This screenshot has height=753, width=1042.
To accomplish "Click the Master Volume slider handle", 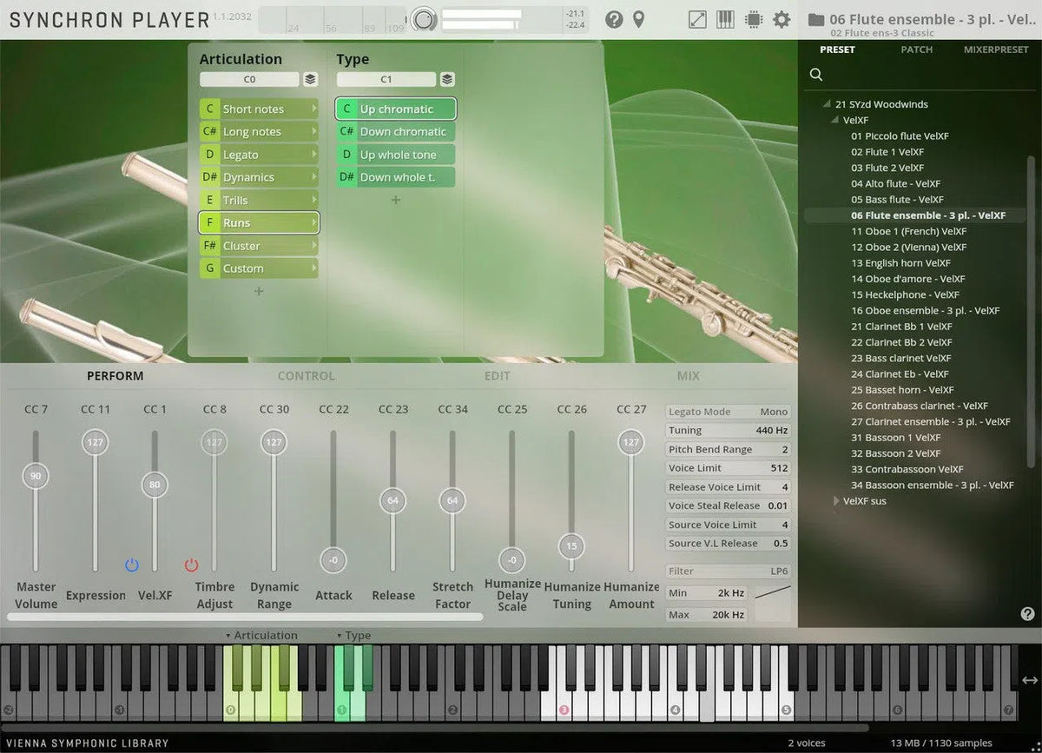I will [x=36, y=476].
